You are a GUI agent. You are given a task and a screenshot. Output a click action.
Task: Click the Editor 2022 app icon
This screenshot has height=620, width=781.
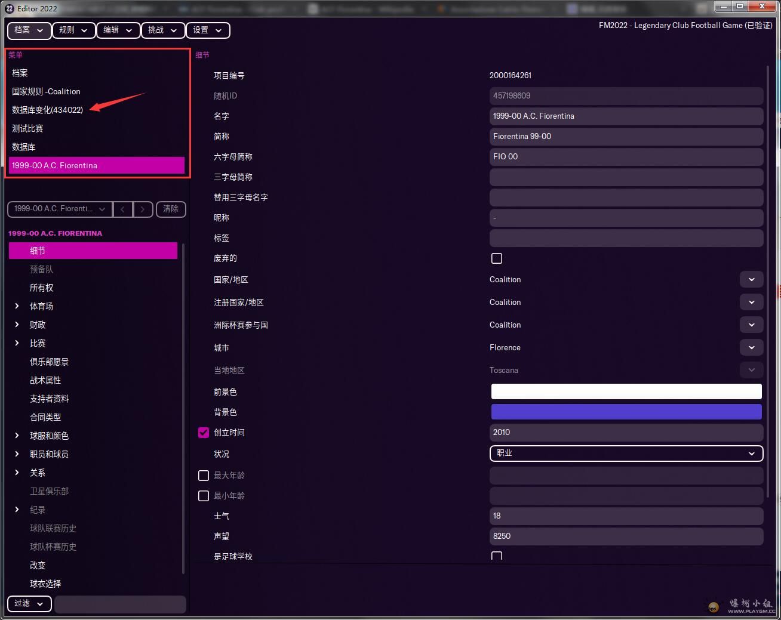coord(10,8)
